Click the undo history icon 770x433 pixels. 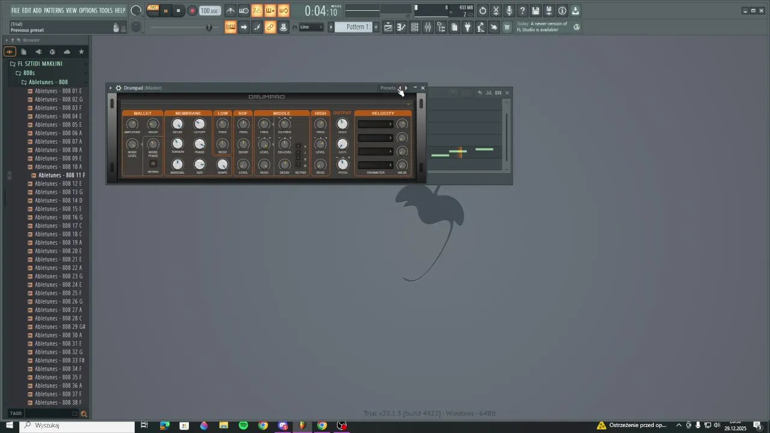coord(482,11)
